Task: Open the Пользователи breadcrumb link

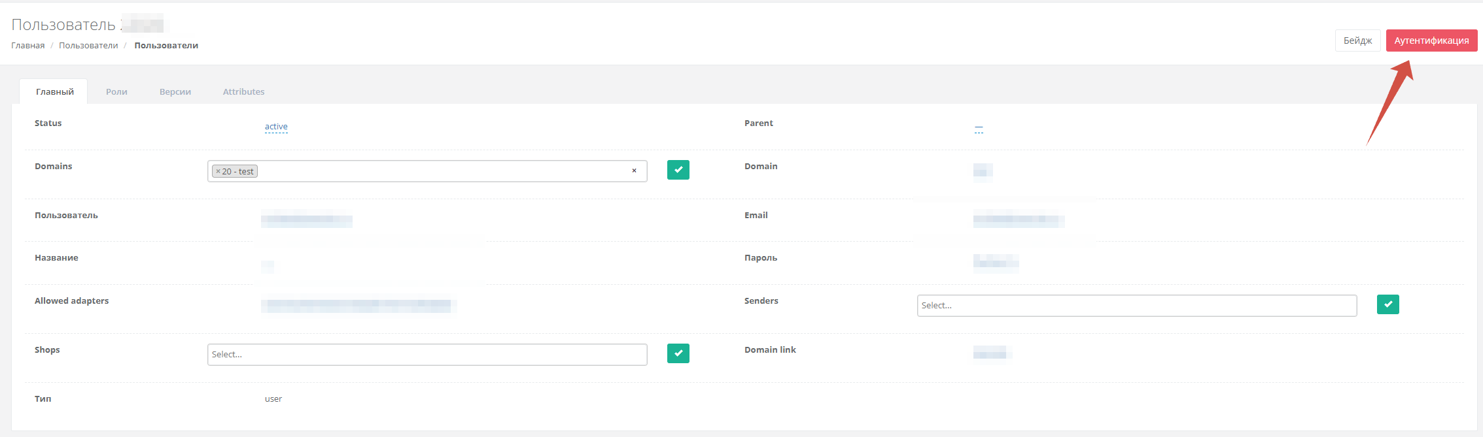Action: click(88, 46)
